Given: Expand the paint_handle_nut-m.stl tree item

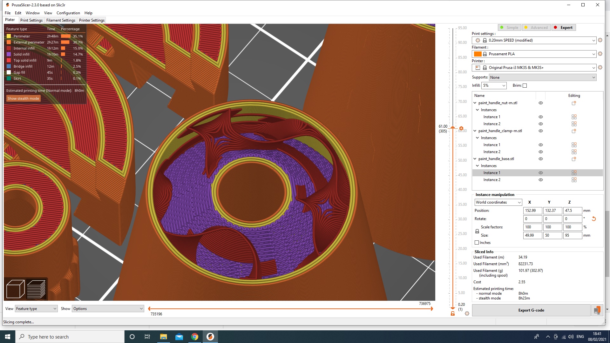Looking at the screenshot, I should pyautogui.click(x=476, y=102).
